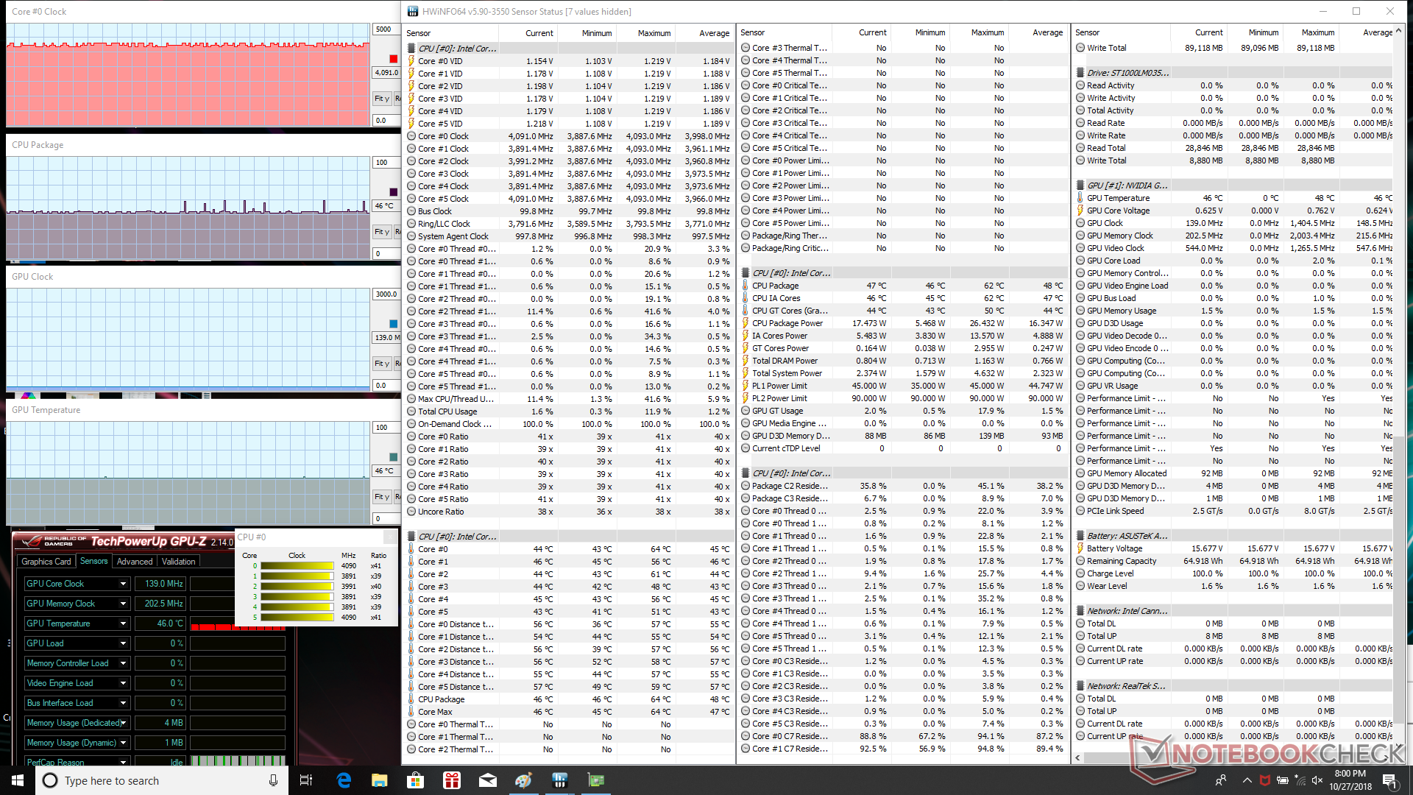Viewport: 1413px width, 795px height.
Task: Click Fit y button in GPU Clock graph
Action: [382, 364]
